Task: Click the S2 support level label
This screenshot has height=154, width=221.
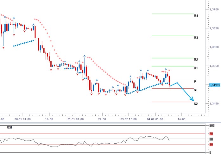Action: [x=196, y=104]
